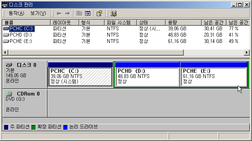Image resolution: width=252 pixels, height=141 pixels.
Task: Click the 디스크 0 disk icon
Action: click(x=9, y=65)
